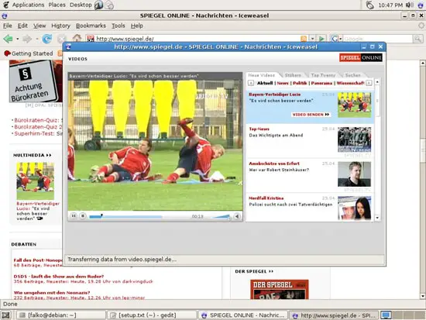Adjust the video volume wedge slider

pyautogui.click(x=221, y=216)
